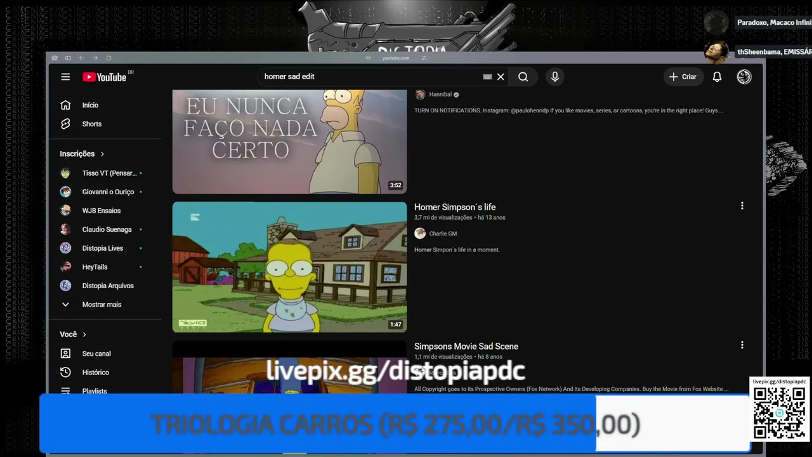This screenshot has width=812, height=457.
Task: Open the notifications bell
Action: pos(717,77)
